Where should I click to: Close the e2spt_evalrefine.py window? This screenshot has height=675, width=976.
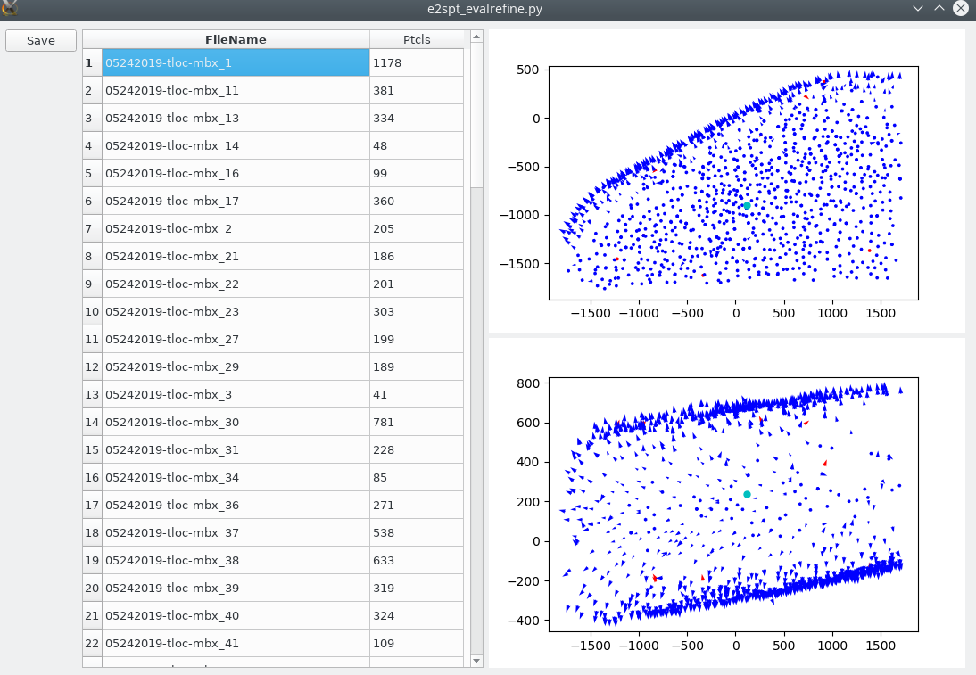[x=960, y=8]
